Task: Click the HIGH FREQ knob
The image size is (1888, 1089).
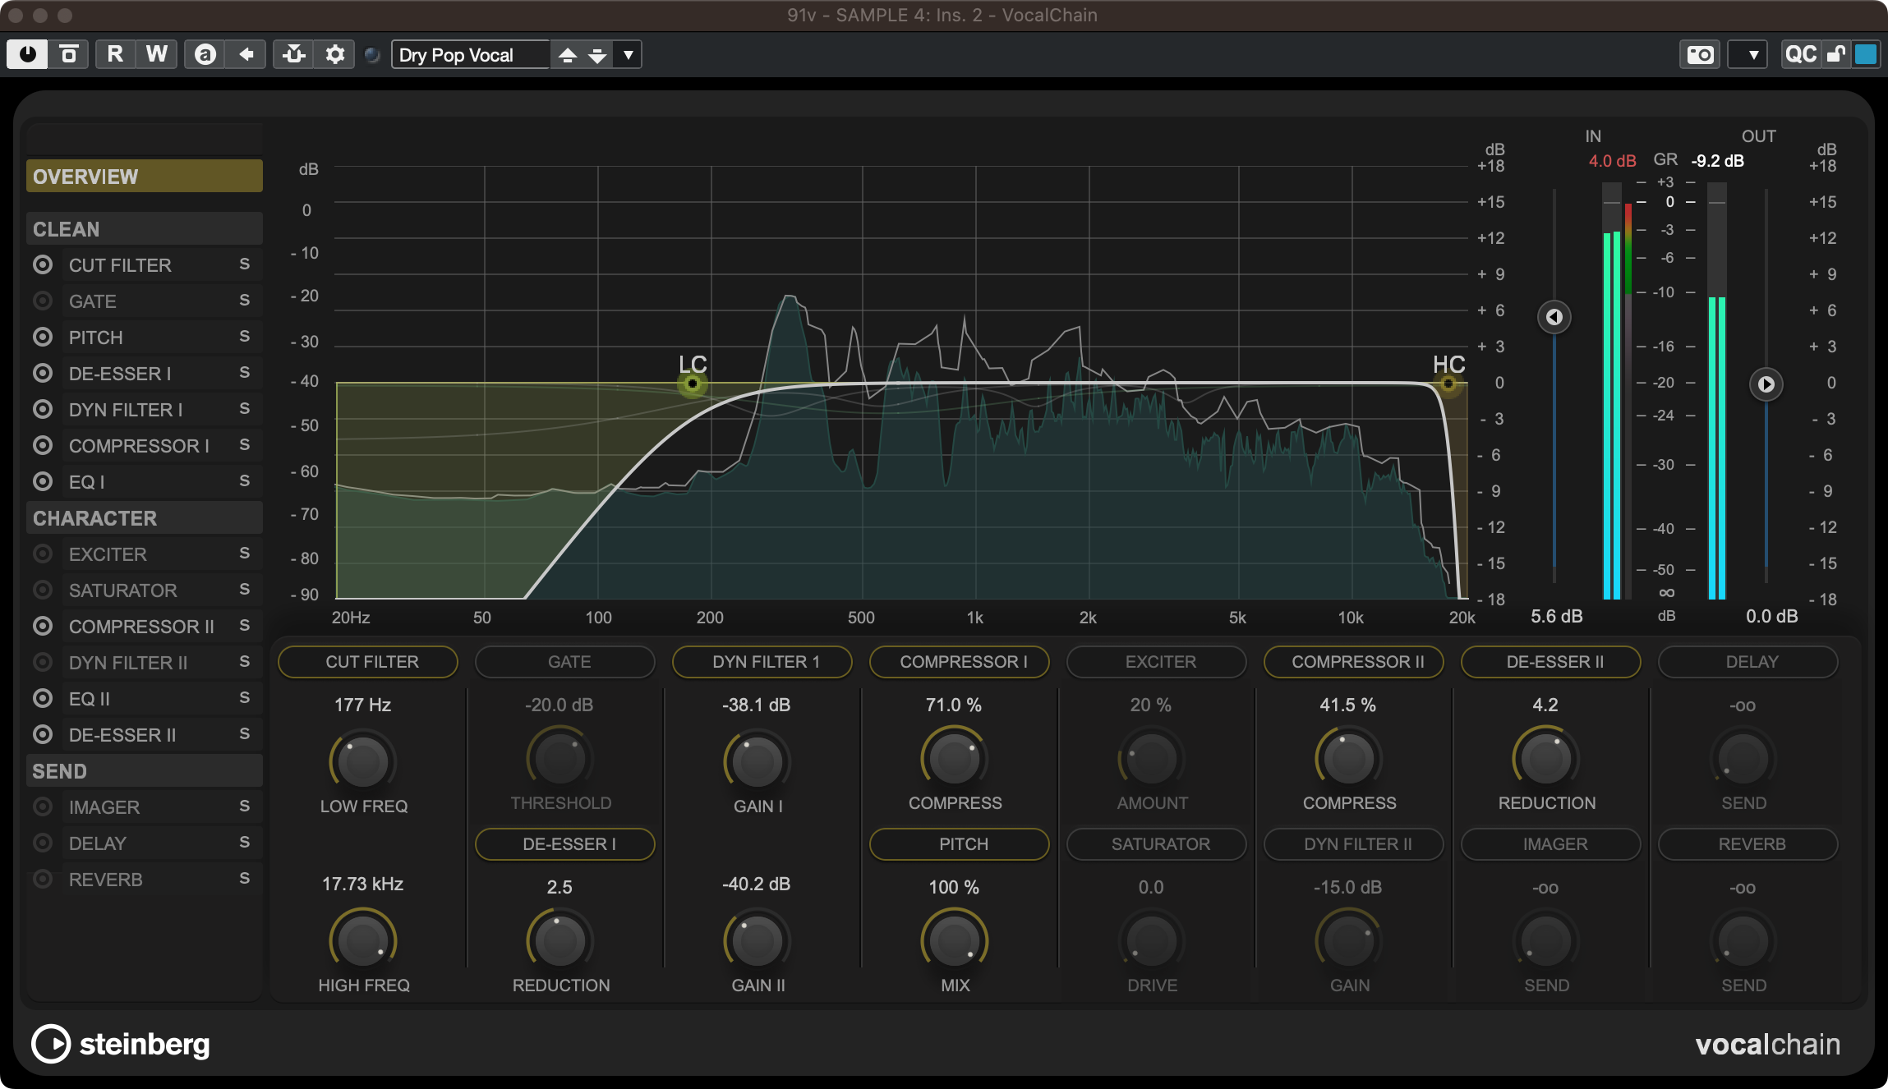Action: coord(363,941)
